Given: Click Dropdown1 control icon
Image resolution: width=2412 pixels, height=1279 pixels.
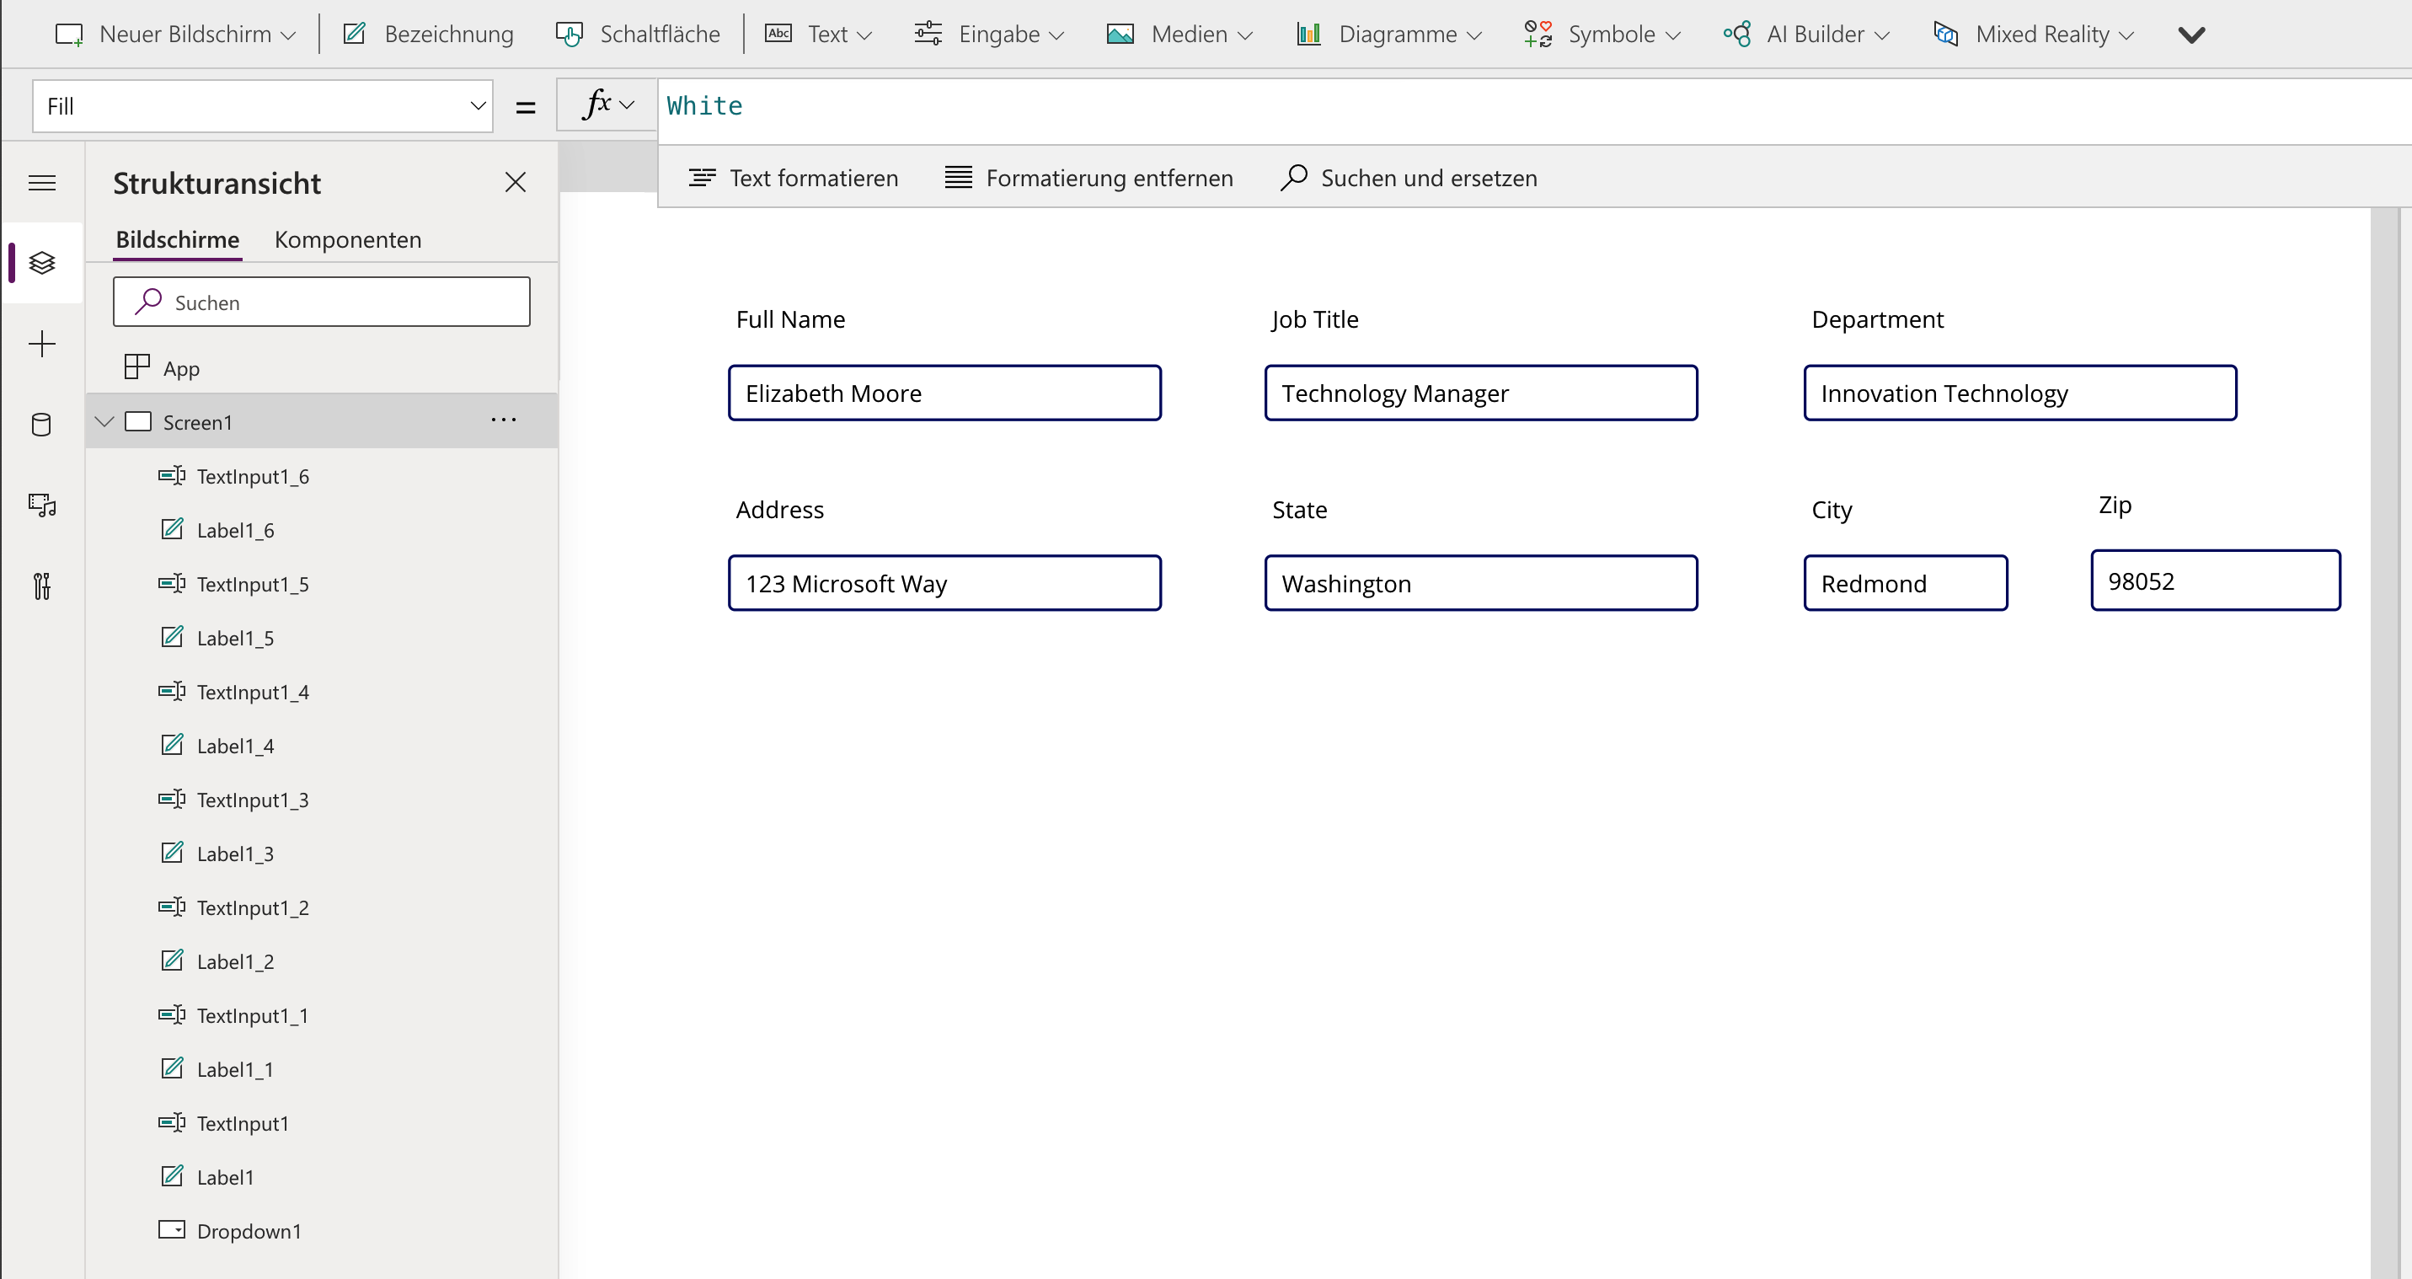Looking at the screenshot, I should pos(171,1229).
